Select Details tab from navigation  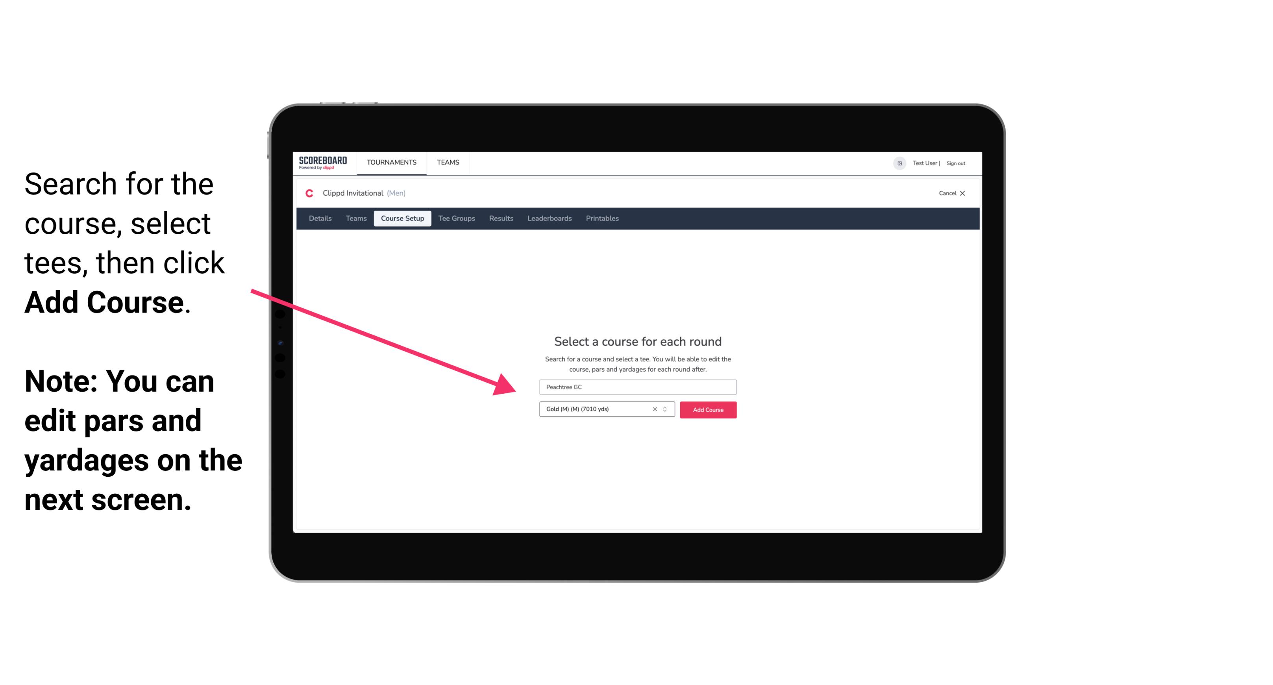click(x=320, y=218)
